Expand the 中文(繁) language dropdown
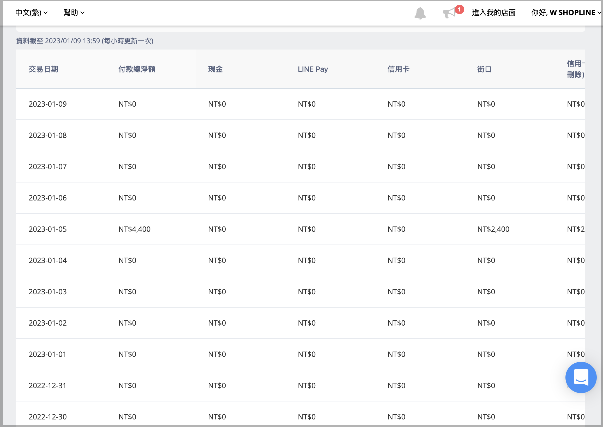 pyautogui.click(x=31, y=13)
